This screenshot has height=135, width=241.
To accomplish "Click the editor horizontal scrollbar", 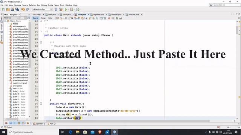I will 128,121.
